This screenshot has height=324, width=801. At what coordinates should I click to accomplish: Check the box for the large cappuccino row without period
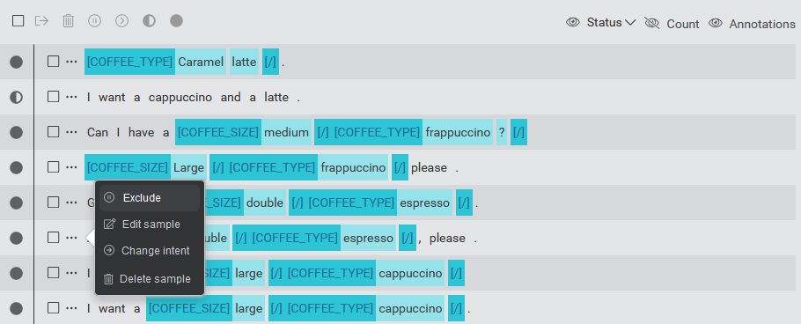pyautogui.click(x=53, y=273)
